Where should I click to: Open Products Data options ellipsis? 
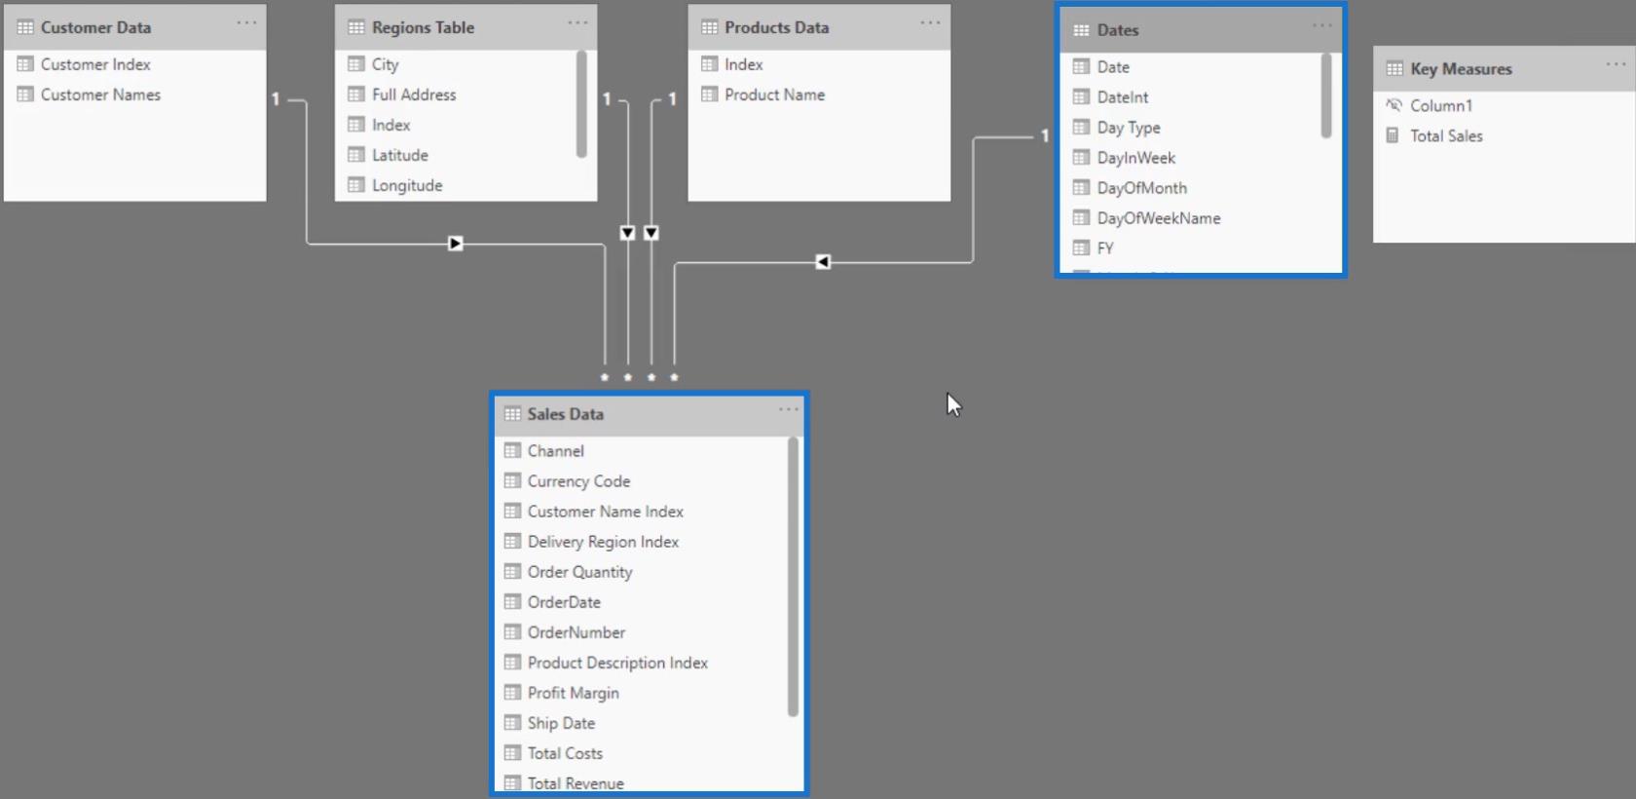click(x=931, y=22)
